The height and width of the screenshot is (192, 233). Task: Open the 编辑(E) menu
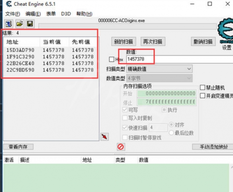click(33, 14)
